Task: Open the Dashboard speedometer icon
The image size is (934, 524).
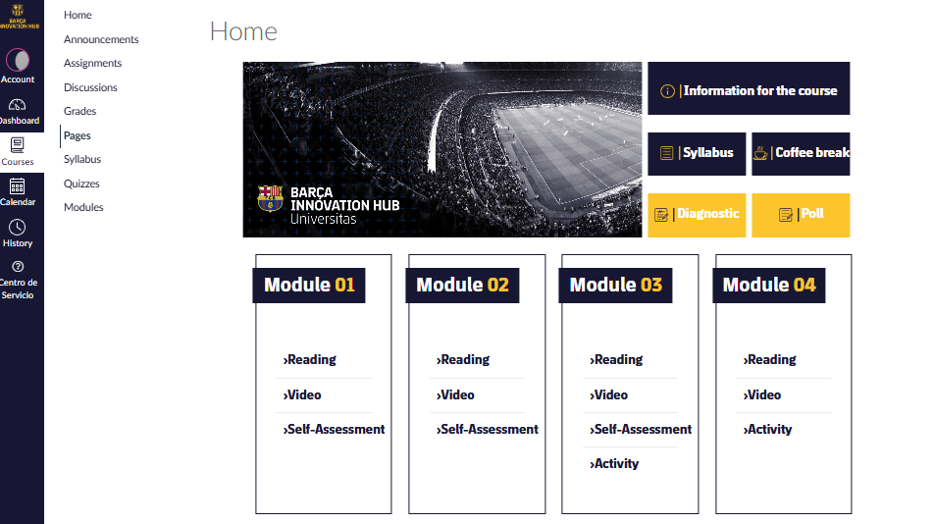Action: 18,105
